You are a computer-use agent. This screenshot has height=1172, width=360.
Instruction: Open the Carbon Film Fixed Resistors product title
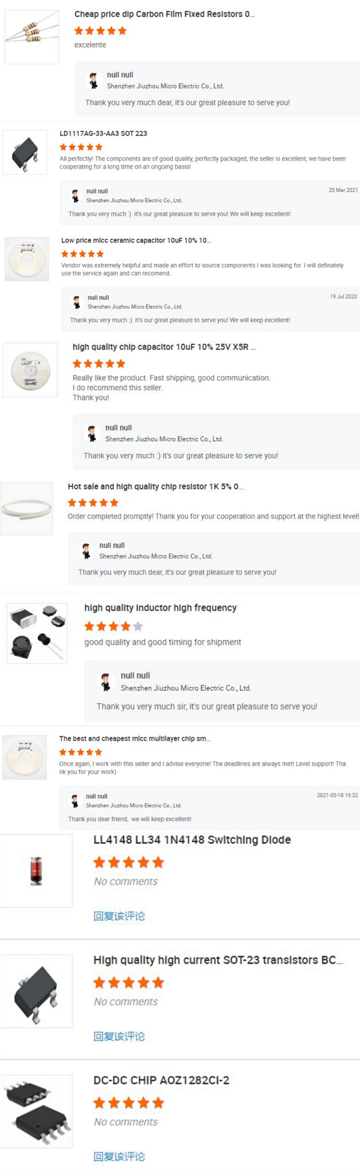click(164, 14)
